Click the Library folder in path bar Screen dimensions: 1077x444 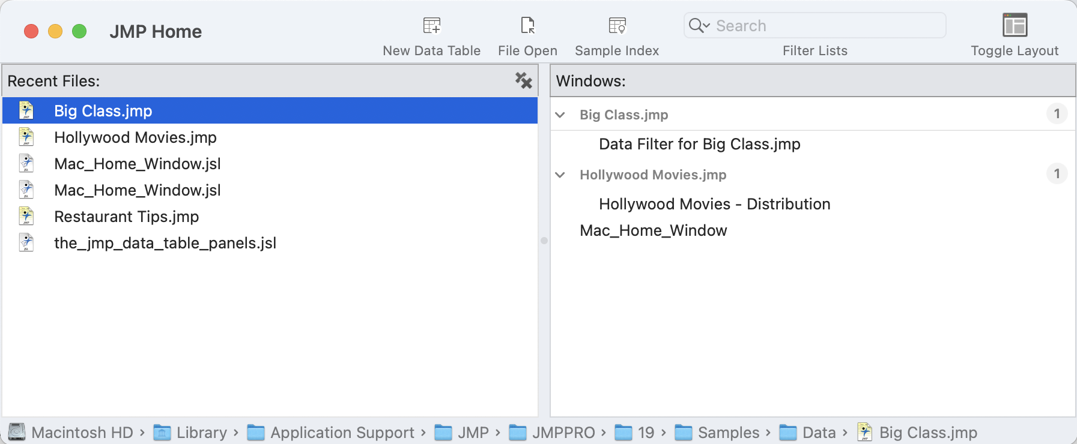click(x=190, y=432)
